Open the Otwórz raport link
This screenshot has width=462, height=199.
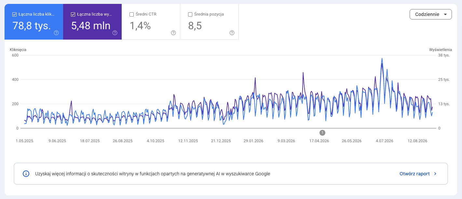click(414, 174)
